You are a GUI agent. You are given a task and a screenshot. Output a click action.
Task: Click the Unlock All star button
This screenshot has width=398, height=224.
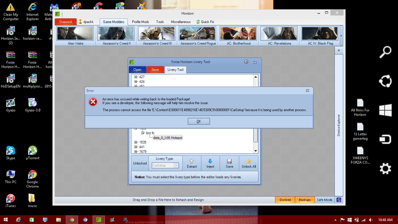[x=249, y=164]
